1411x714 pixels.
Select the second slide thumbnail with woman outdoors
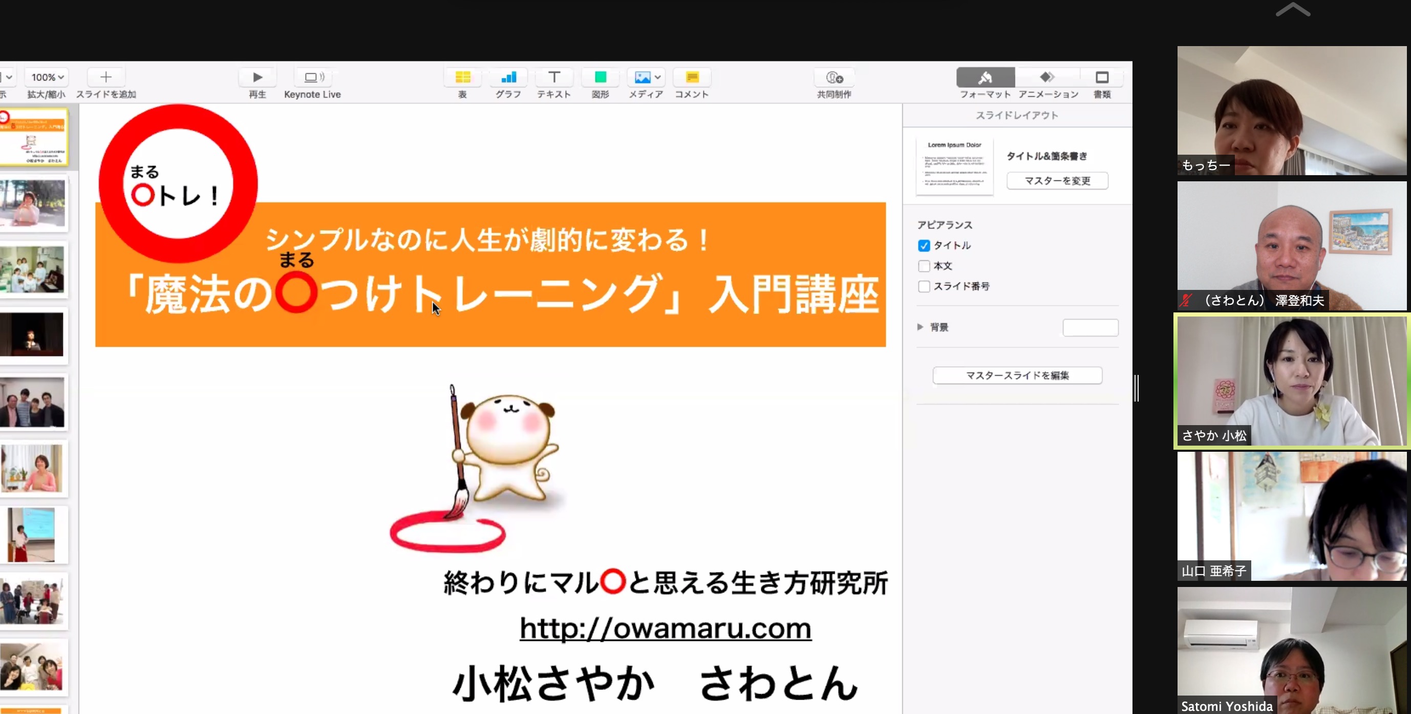tap(33, 203)
